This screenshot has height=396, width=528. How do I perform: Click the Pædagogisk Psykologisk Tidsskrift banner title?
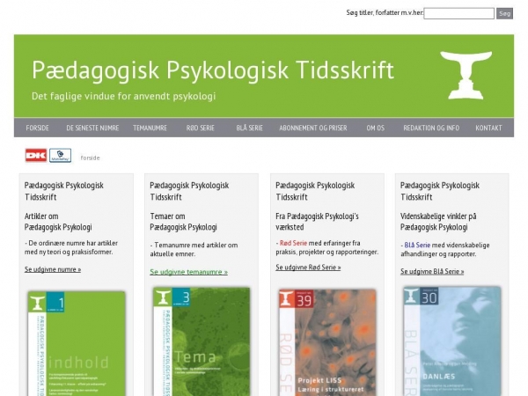pos(213,70)
